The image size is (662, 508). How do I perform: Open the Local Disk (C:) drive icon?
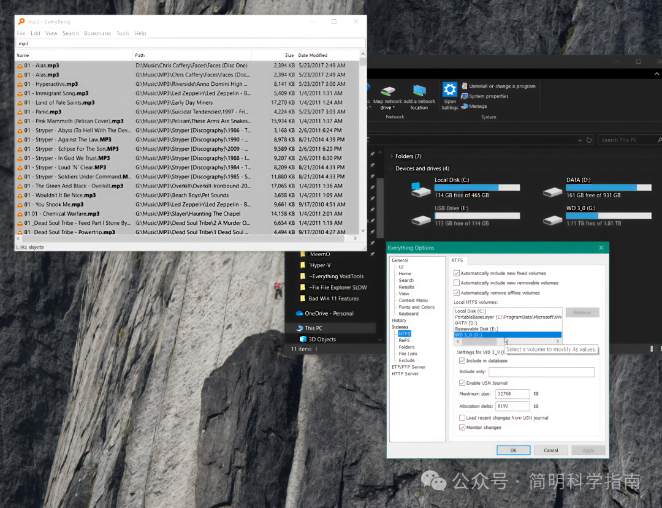tap(420, 189)
